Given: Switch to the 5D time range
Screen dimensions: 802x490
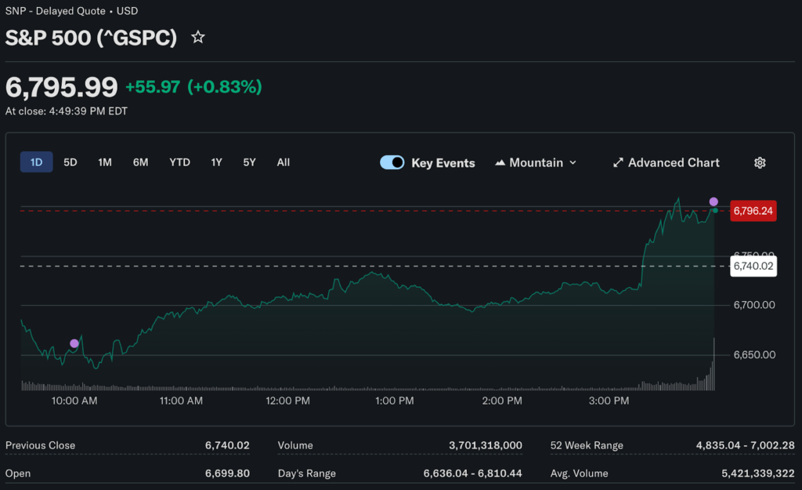Looking at the screenshot, I should [70, 162].
